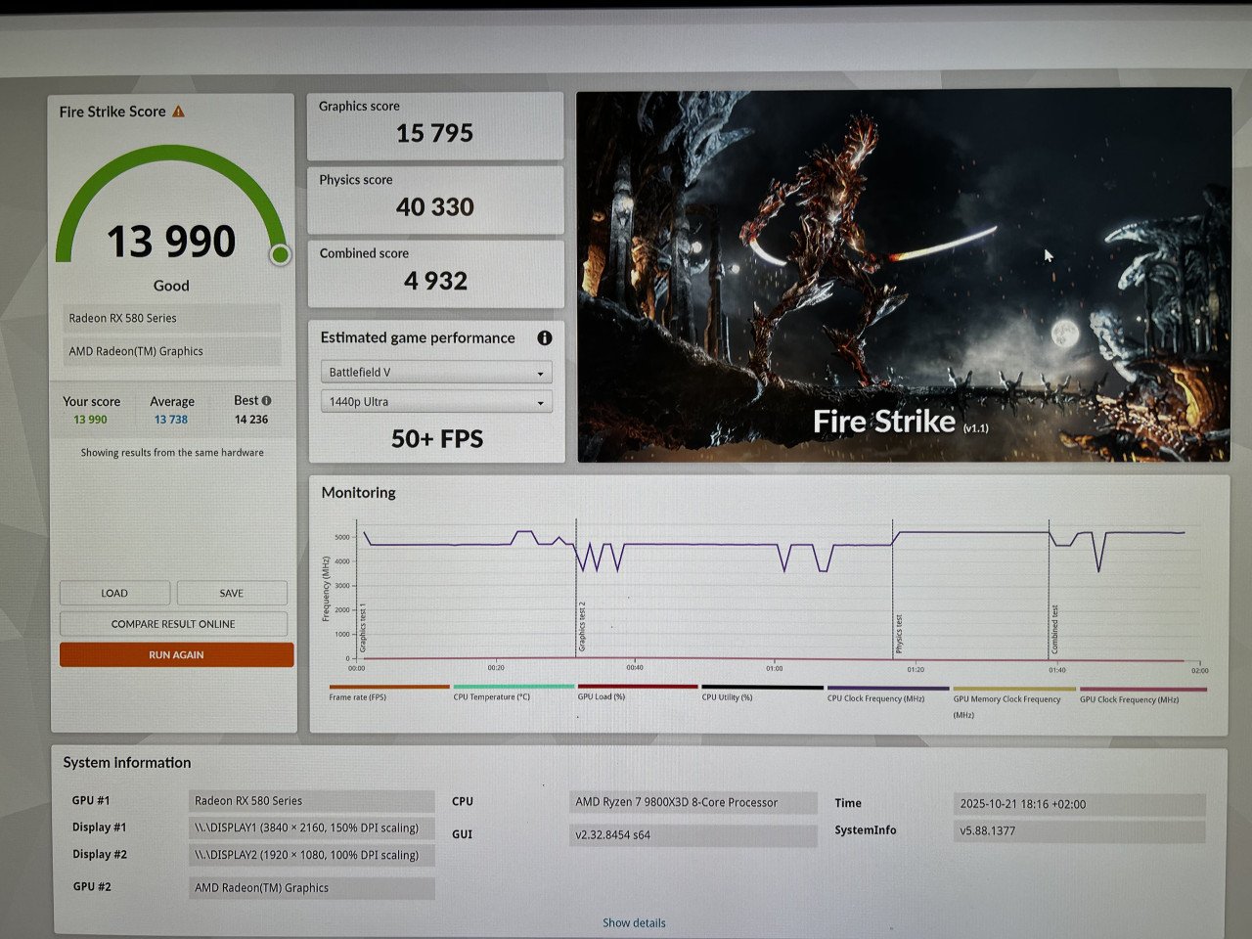
Task: Expand Show details at the bottom
Action: click(x=633, y=921)
